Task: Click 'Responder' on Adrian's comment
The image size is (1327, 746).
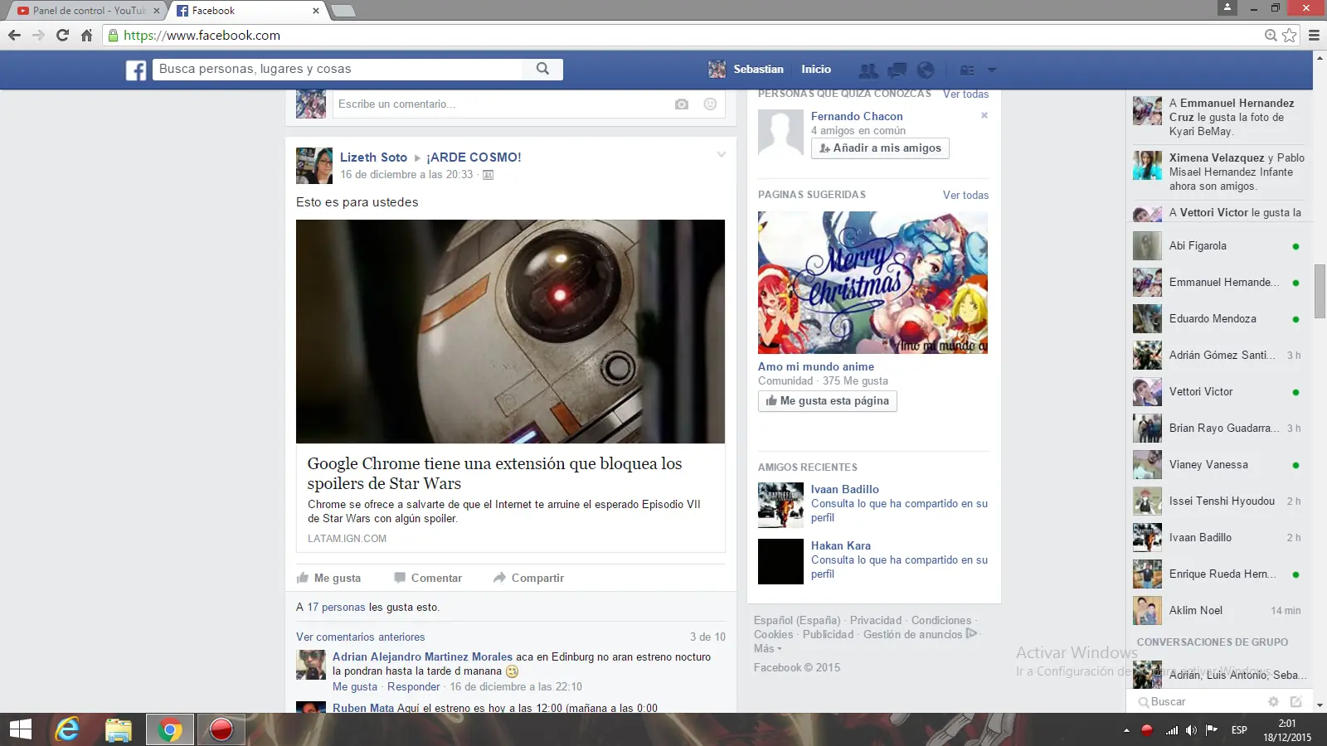Action: click(x=414, y=687)
